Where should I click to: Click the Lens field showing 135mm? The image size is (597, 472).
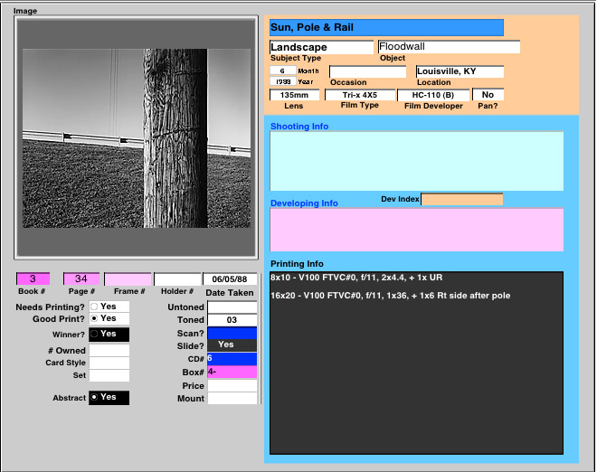[294, 94]
